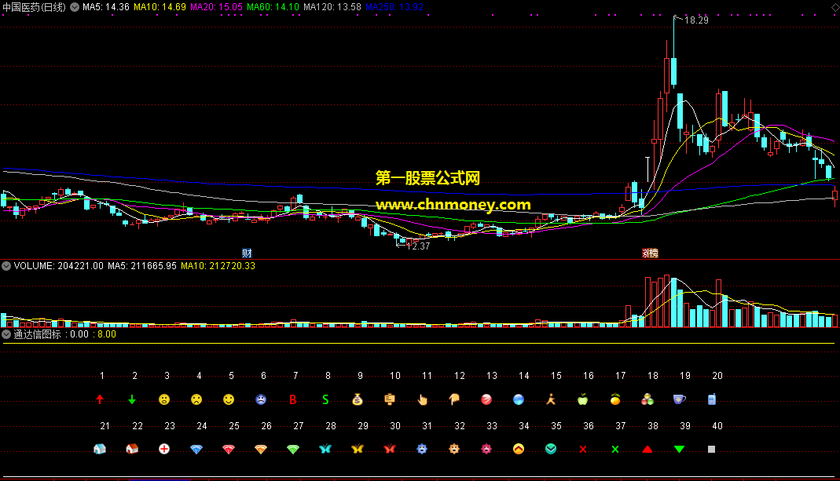Click the 中国医药(日线) chart title

(x=34, y=7)
